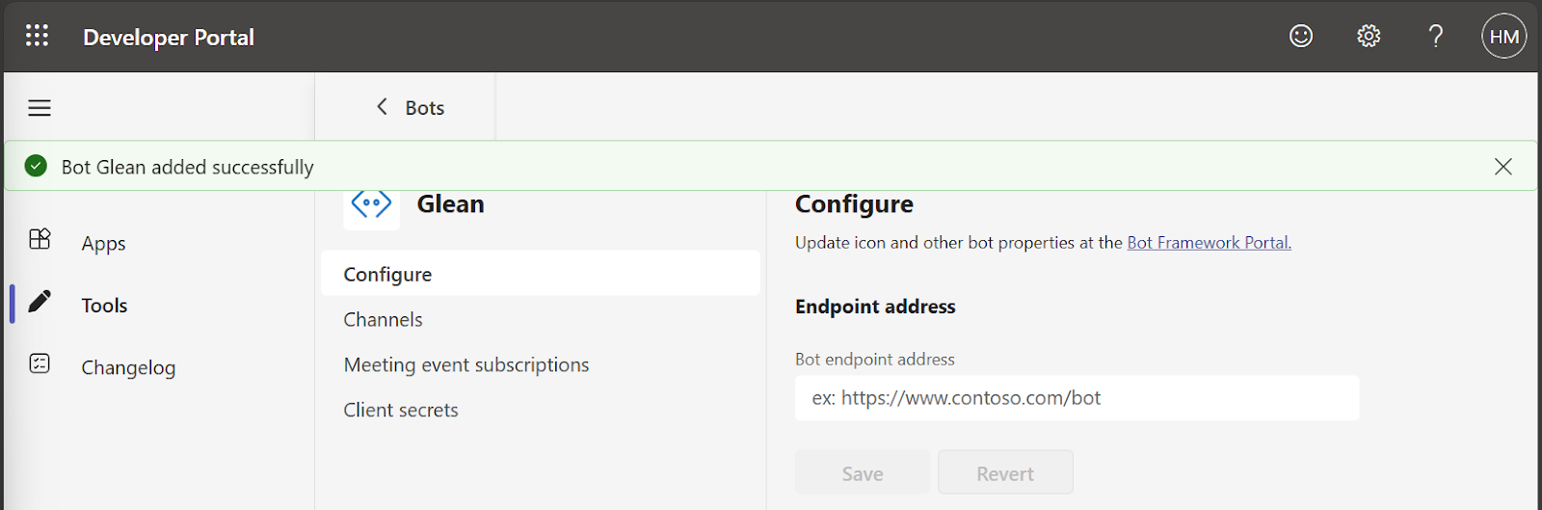Click the Glean bot icon

pos(371,204)
